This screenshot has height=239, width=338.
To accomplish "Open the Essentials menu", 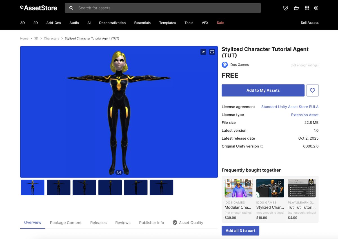I will pos(142,23).
